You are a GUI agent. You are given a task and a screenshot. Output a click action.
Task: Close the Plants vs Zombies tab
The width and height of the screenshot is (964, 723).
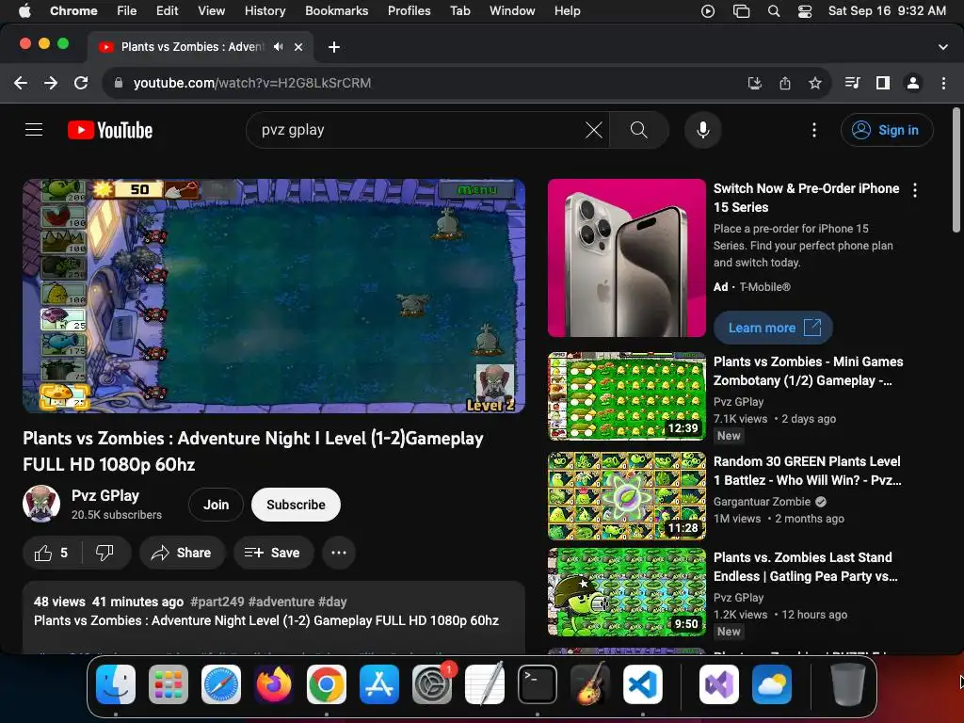click(x=298, y=47)
